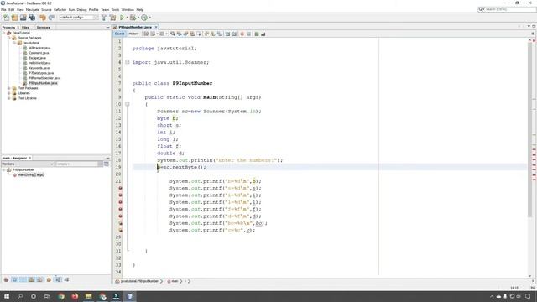Switch to the editor History view
The image size is (537, 302).
coord(133,34)
